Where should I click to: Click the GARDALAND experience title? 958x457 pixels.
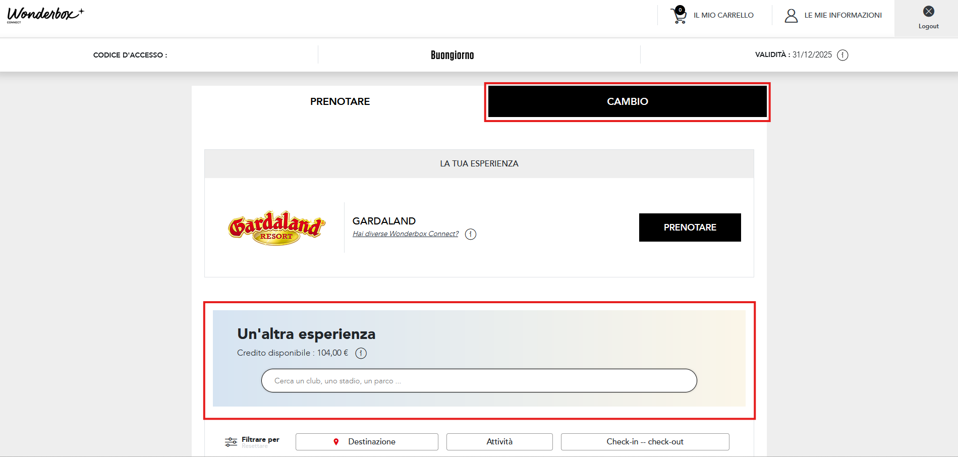[384, 221]
